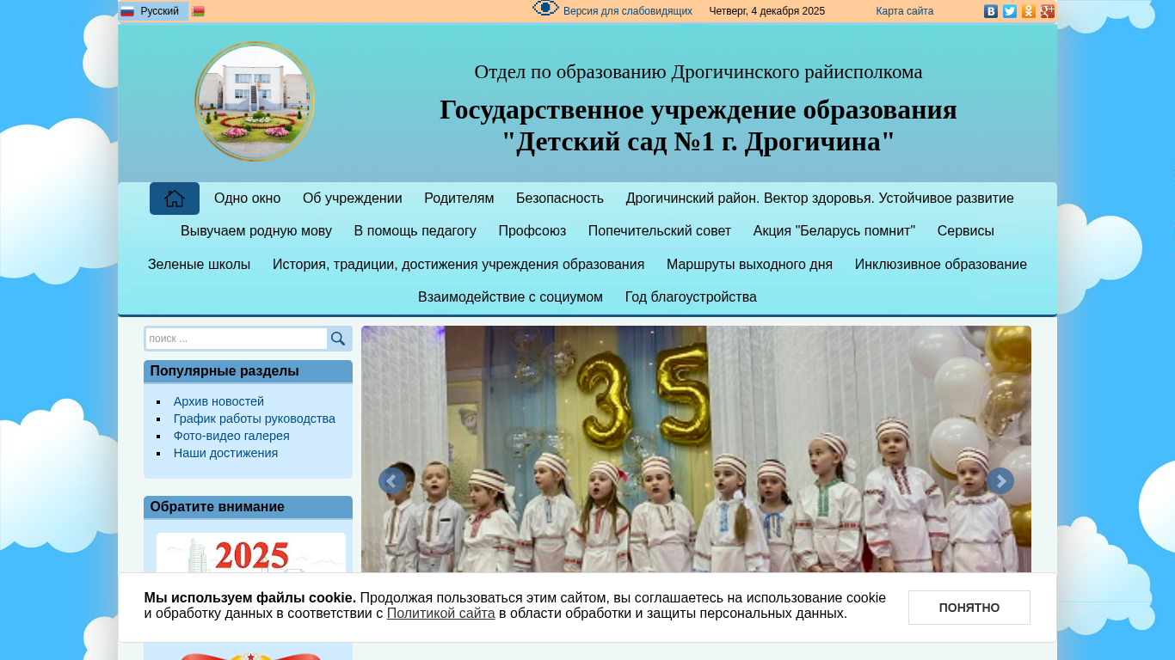1175x660 pixels.
Task: Open 'История, традиции, достижения' menu item
Action: tap(458, 265)
